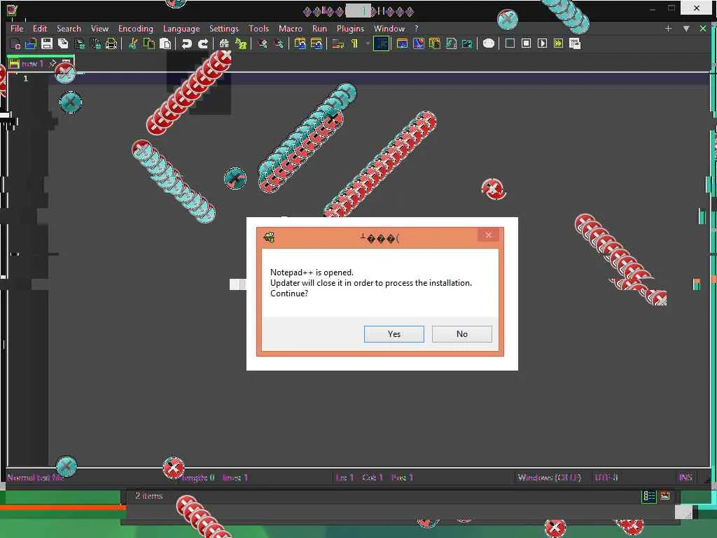Toggle Word wrap toolbar icon

coord(338,43)
